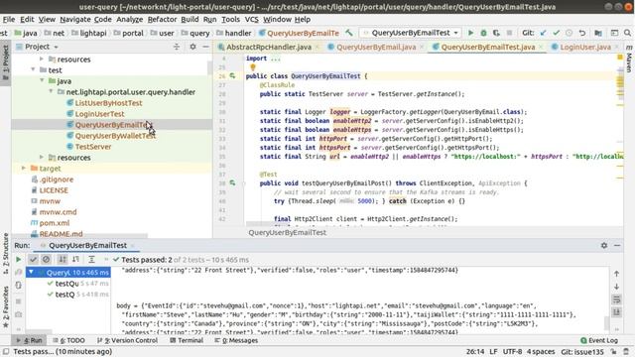Run testQueryUserByEmailPost from gutter icon
This screenshot has width=635, height=357.
pos(232,182)
